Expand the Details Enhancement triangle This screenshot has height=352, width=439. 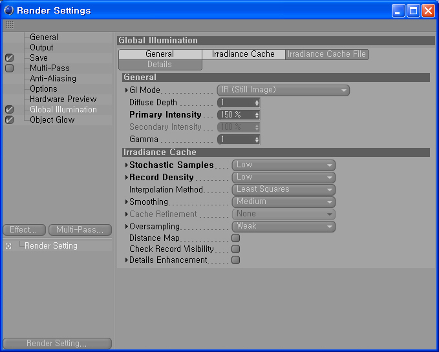click(127, 260)
